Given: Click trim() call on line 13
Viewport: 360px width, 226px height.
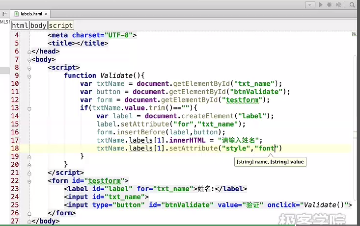Looking at the screenshot, I should [x=161, y=108].
